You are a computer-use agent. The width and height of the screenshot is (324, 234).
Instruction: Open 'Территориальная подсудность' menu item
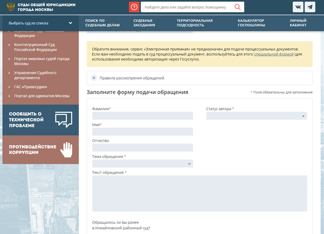pos(194,23)
